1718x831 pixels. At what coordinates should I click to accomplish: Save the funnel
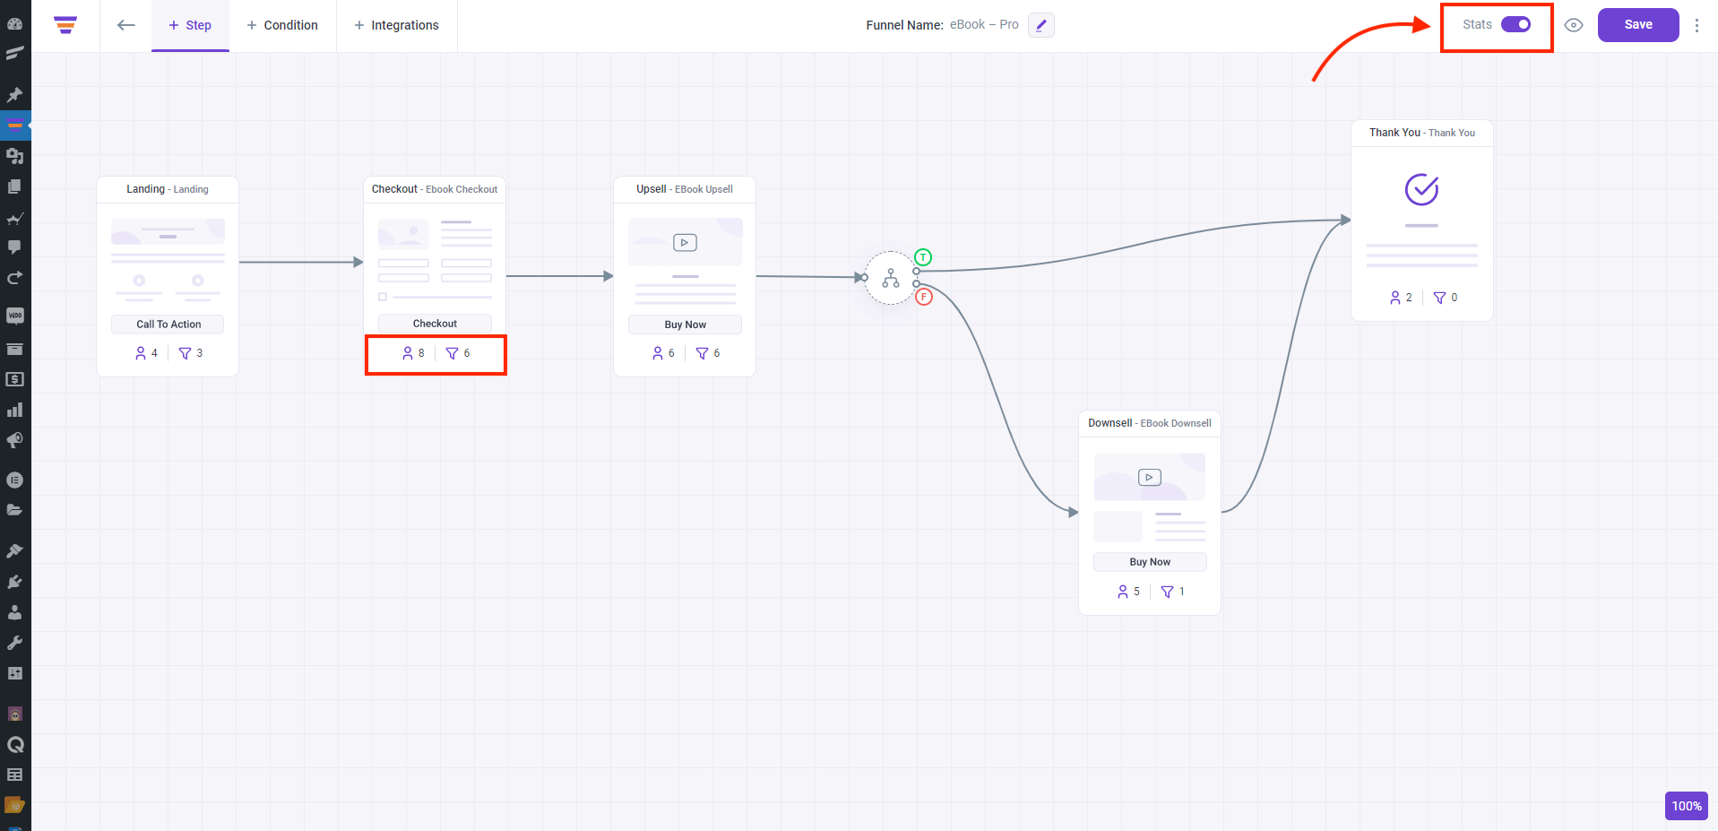[1638, 25]
